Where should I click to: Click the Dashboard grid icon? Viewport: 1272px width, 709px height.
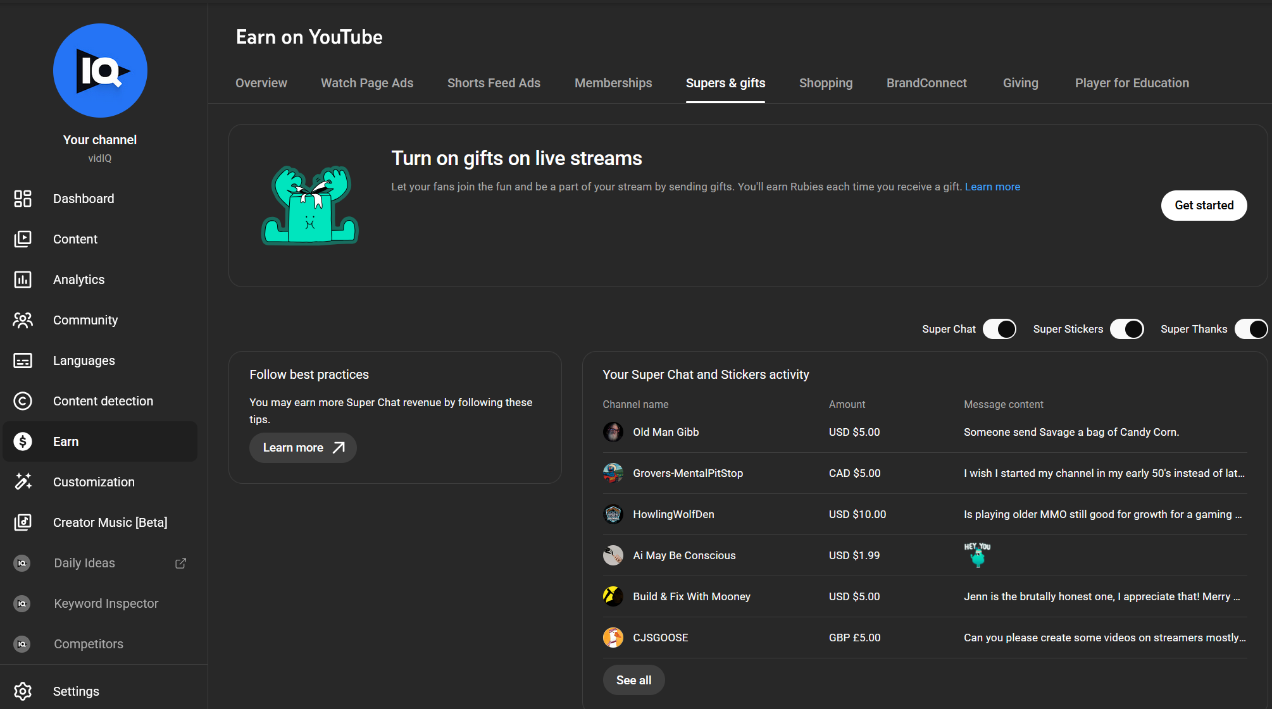(23, 199)
